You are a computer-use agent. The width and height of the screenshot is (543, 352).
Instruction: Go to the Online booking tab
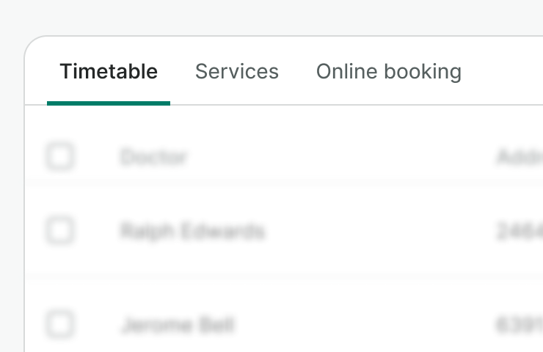388,72
